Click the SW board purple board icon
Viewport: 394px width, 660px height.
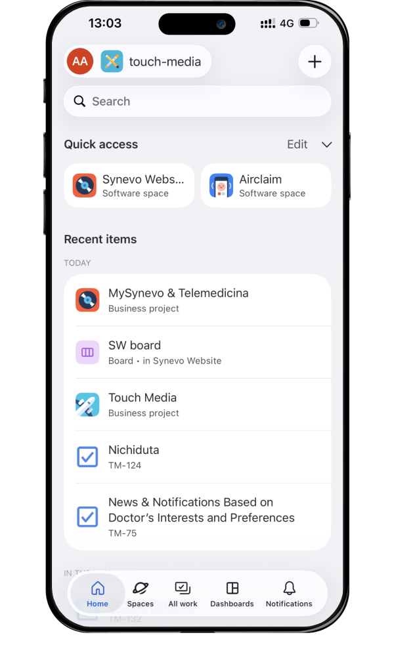click(87, 352)
